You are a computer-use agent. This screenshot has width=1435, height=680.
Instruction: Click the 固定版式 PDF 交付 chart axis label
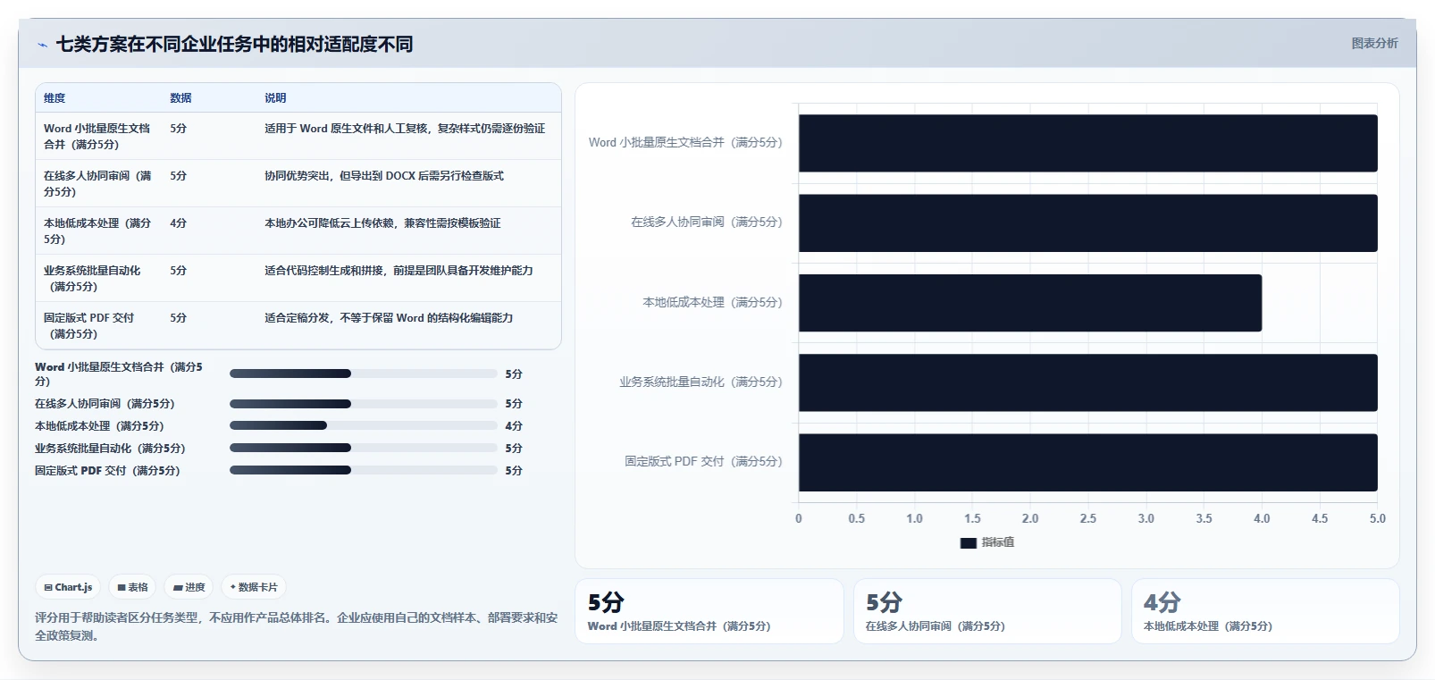pos(703,462)
